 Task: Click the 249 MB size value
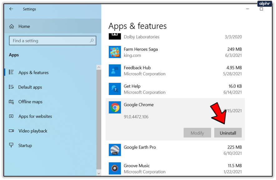tap(234, 49)
